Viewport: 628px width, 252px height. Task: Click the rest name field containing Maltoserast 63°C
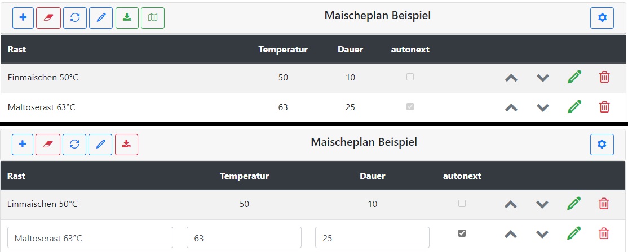[90, 238]
